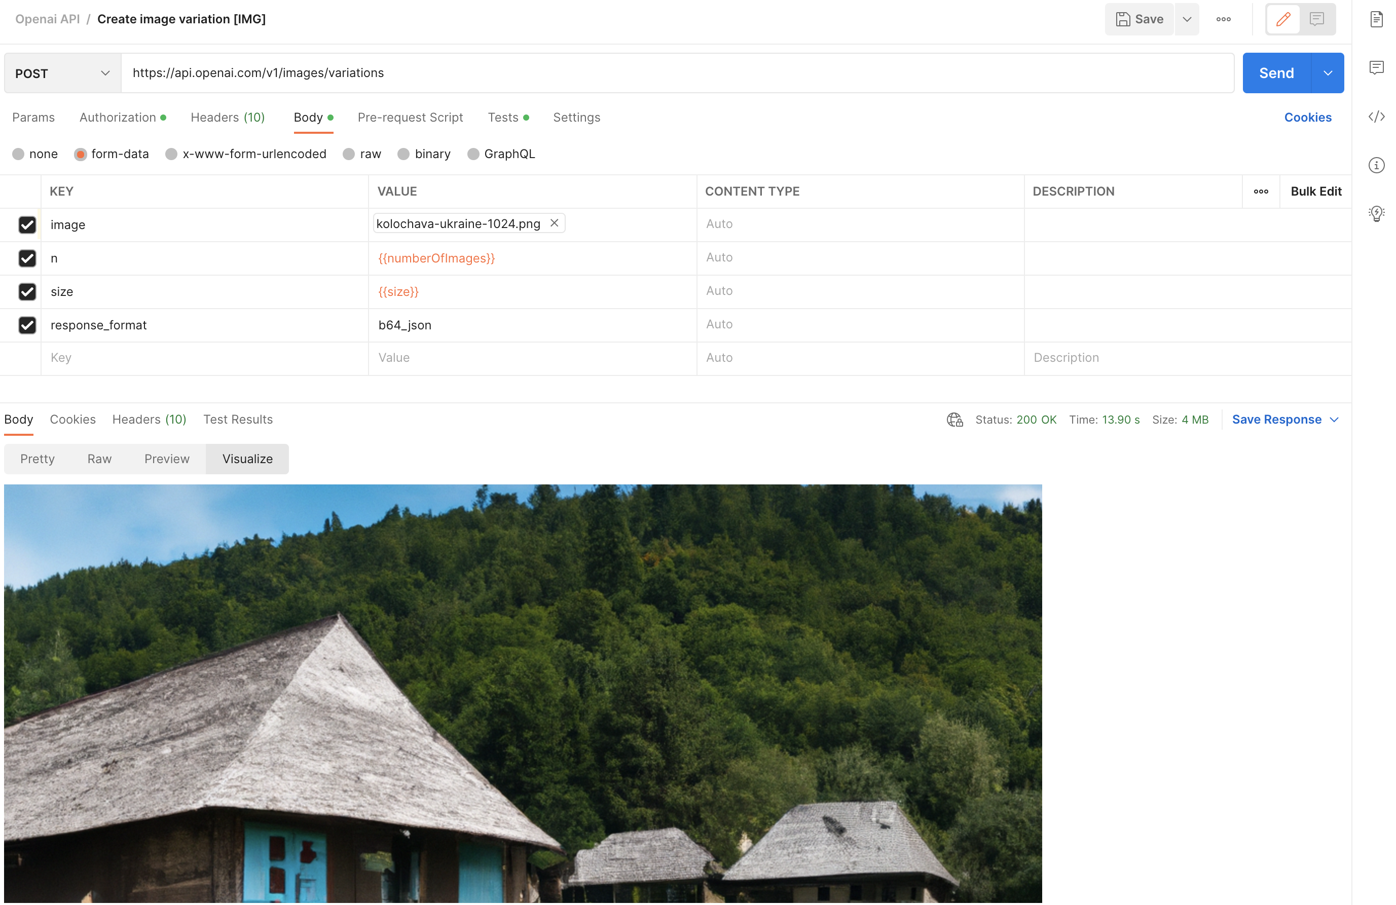This screenshot has width=1396, height=905.
Task: Click the network connection globe icon
Action: click(954, 420)
